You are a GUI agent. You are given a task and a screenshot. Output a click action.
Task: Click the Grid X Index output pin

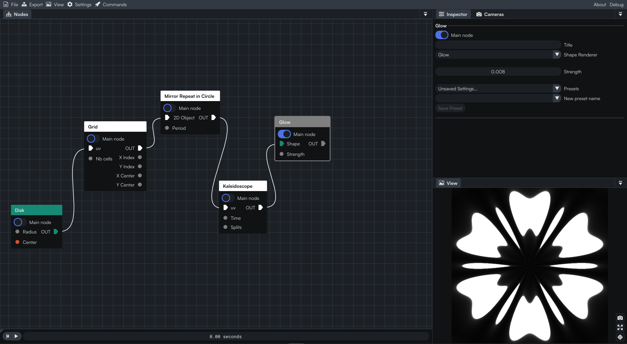click(x=140, y=157)
